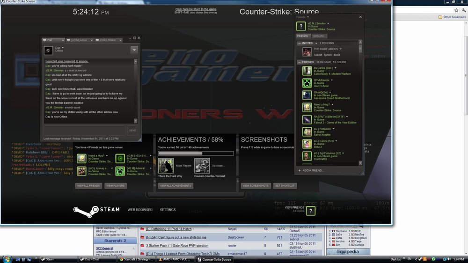Click the chat scrollbar down arrow
The height and width of the screenshot is (263, 468).
point(136,121)
